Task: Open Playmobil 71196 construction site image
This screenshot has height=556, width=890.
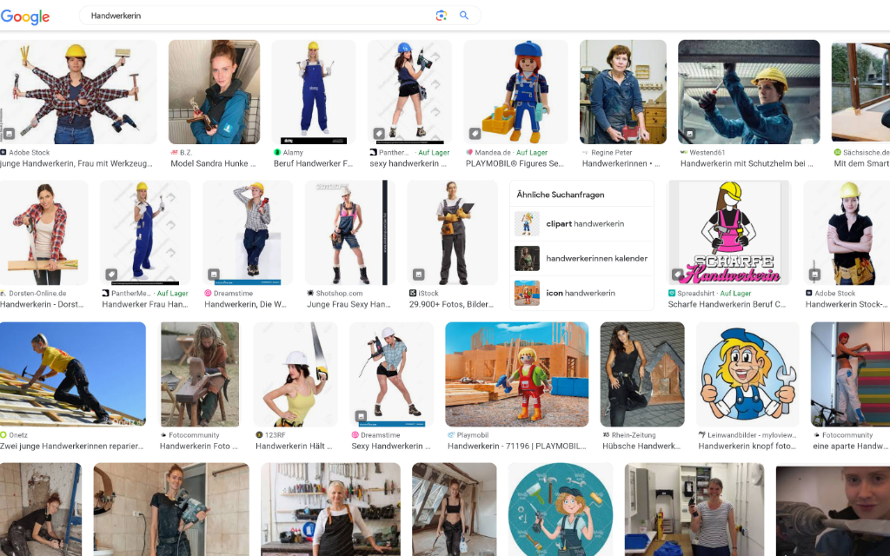Action: pyautogui.click(x=516, y=374)
